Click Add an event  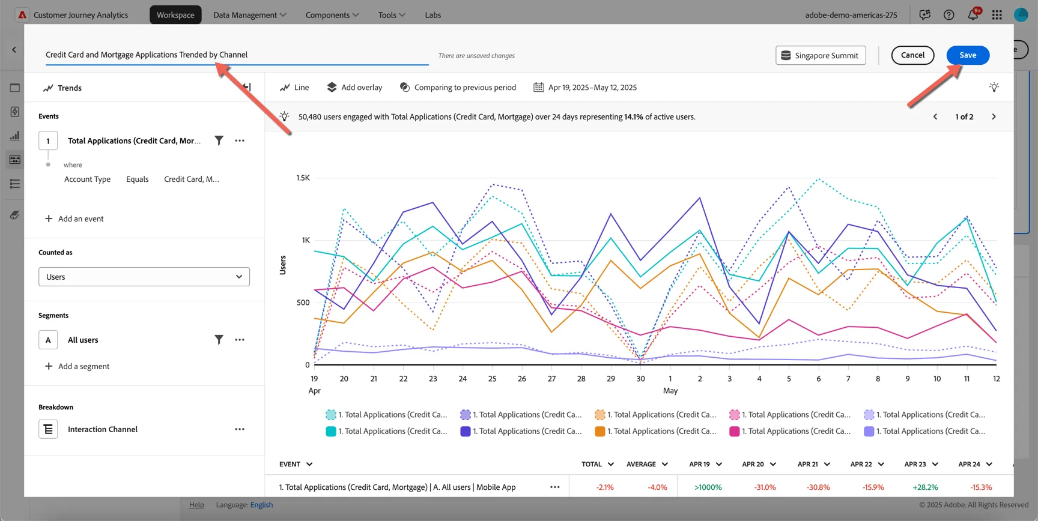coord(74,218)
